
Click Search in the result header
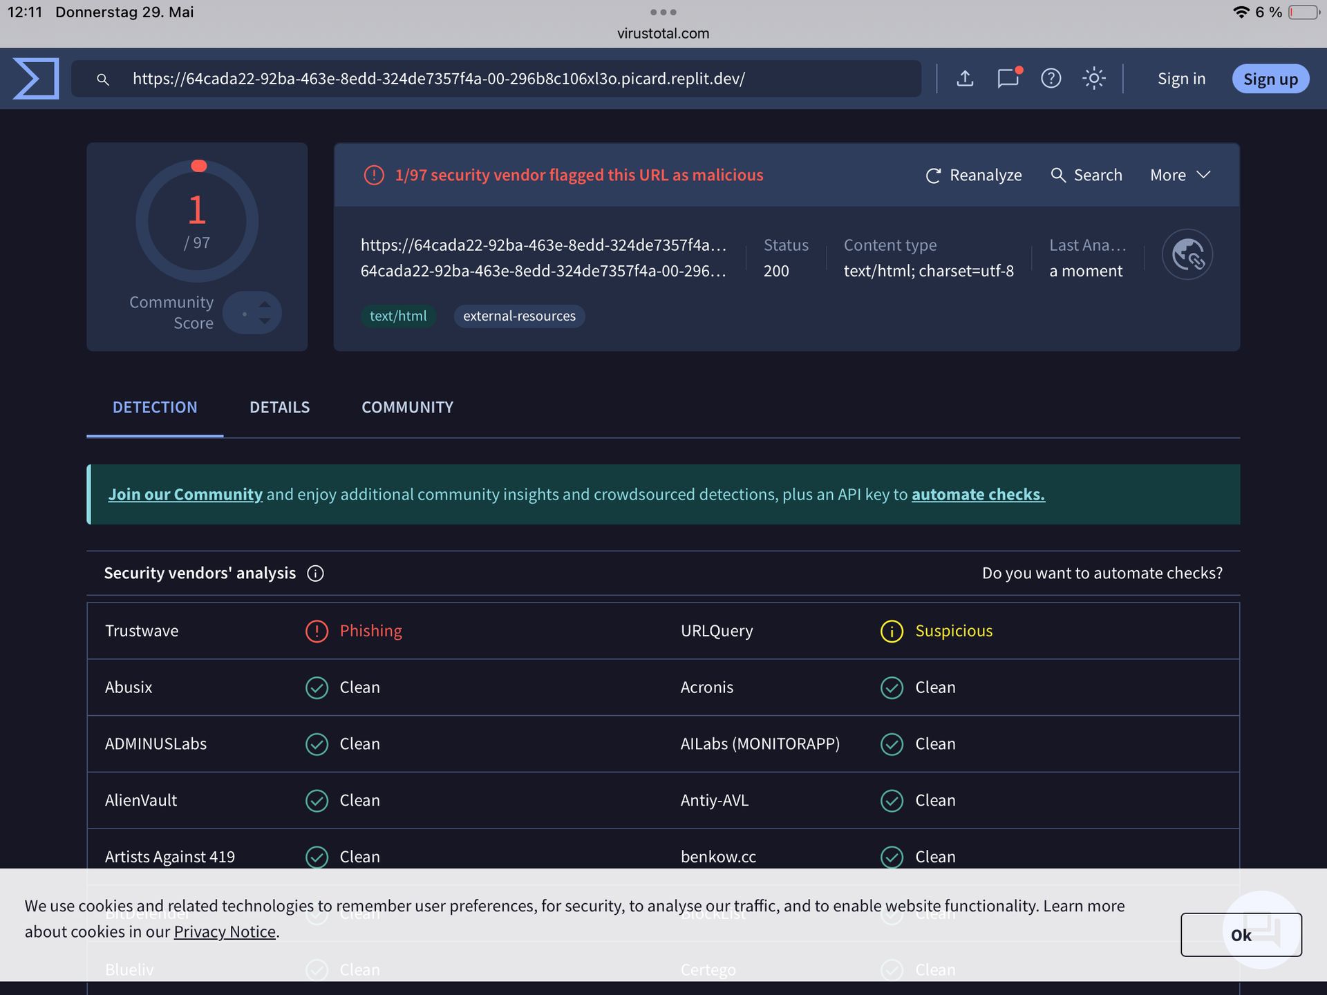point(1086,176)
